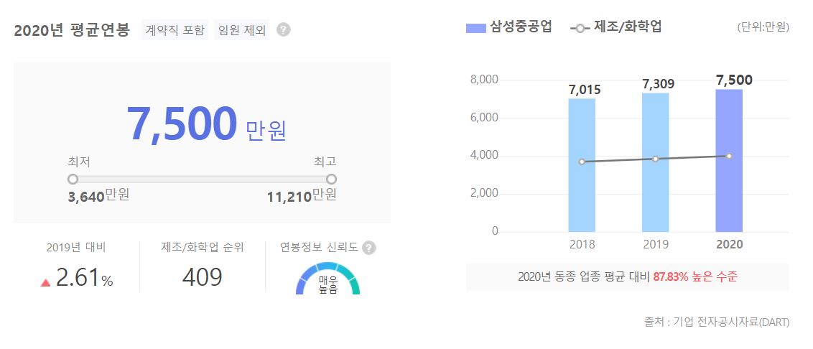This screenshot has width=813, height=349.
Task: Click the red up-triangle next to 2.61%
Action: click(x=46, y=283)
